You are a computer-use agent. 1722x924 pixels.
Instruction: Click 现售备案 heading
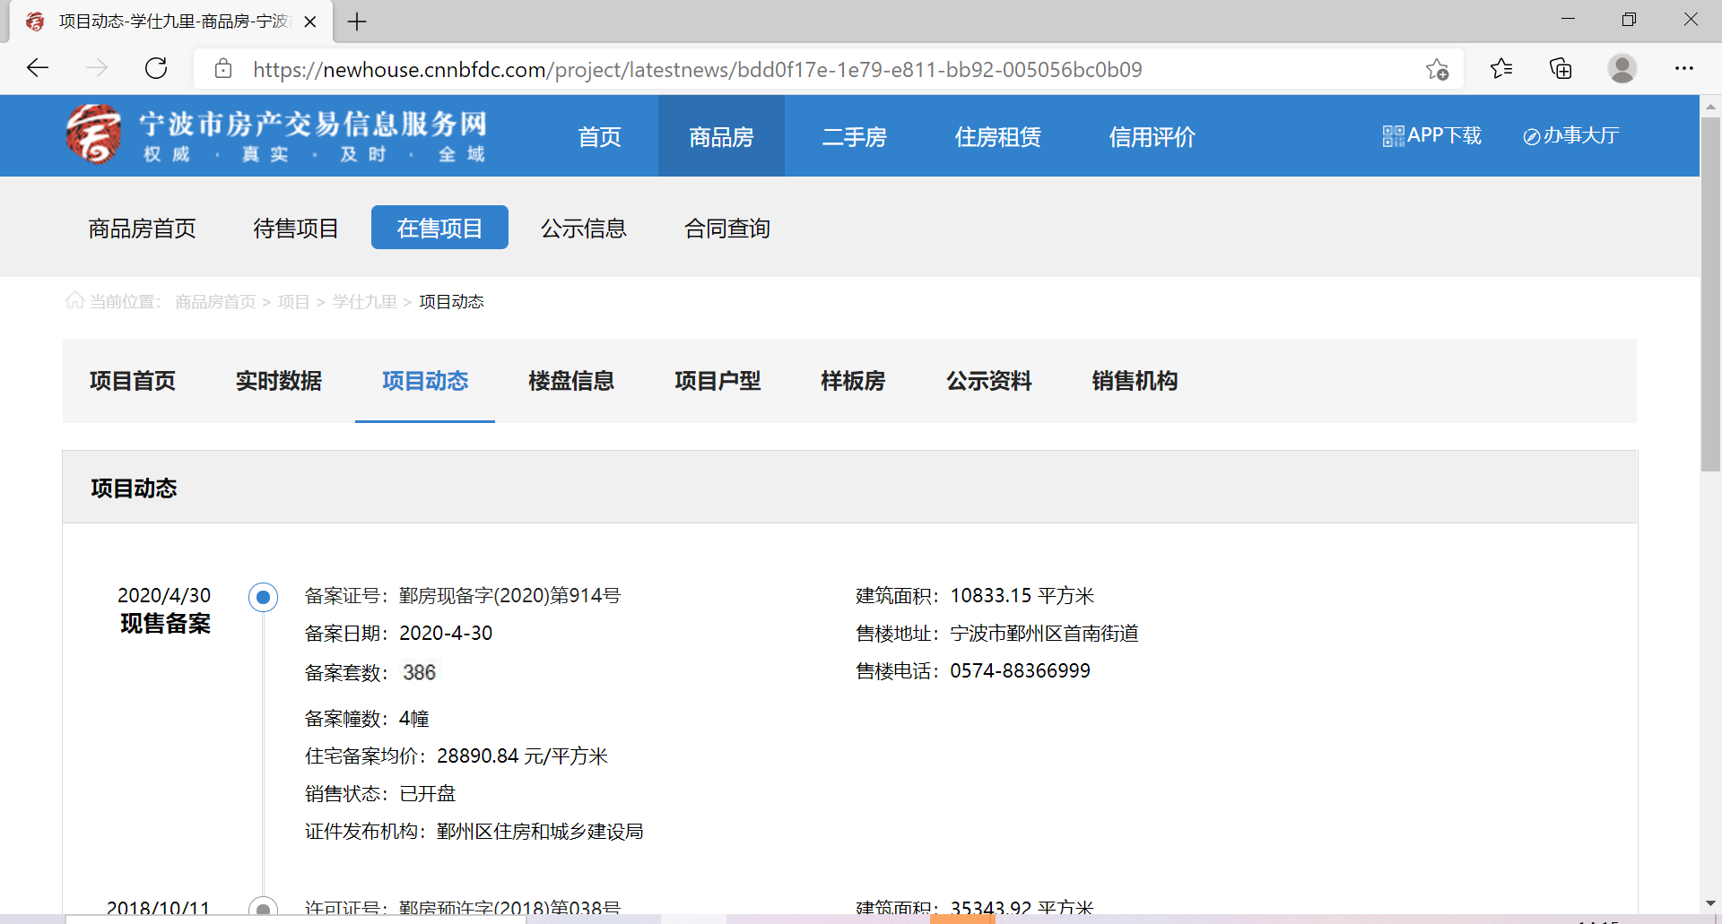pyautogui.click(x=166, y=624)
